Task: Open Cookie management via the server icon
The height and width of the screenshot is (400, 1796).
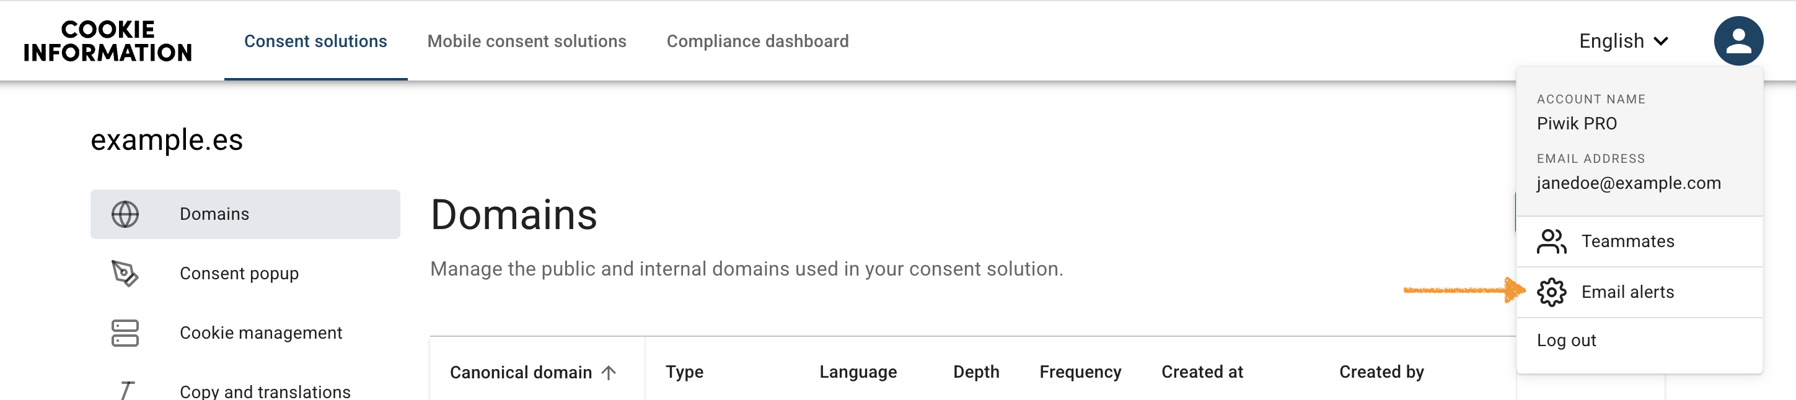Action: pos(125,333)
